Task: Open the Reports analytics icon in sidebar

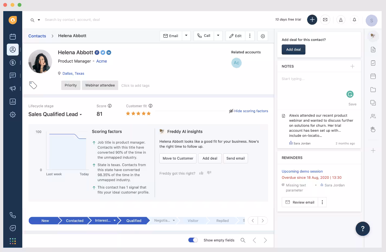Action: tap(12, 102)
